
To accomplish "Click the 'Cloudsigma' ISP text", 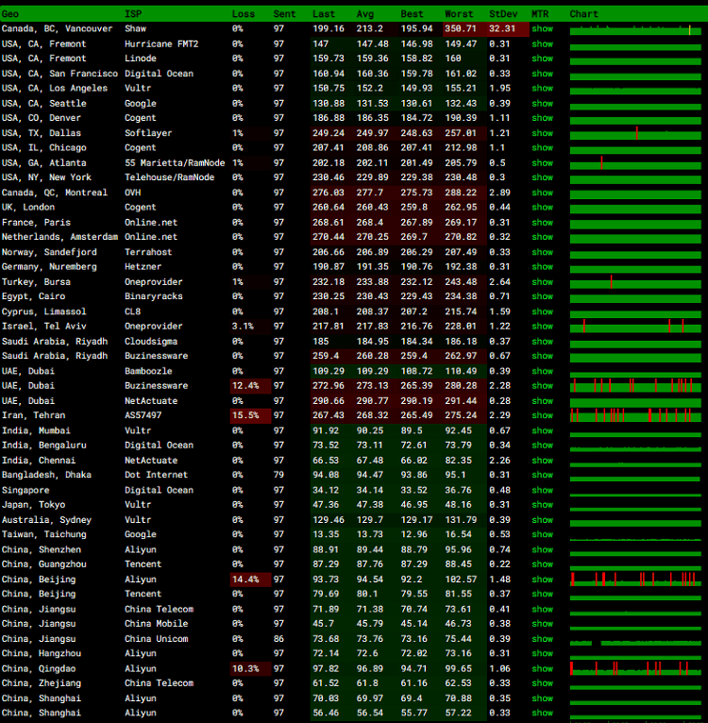I will [151, 342].
